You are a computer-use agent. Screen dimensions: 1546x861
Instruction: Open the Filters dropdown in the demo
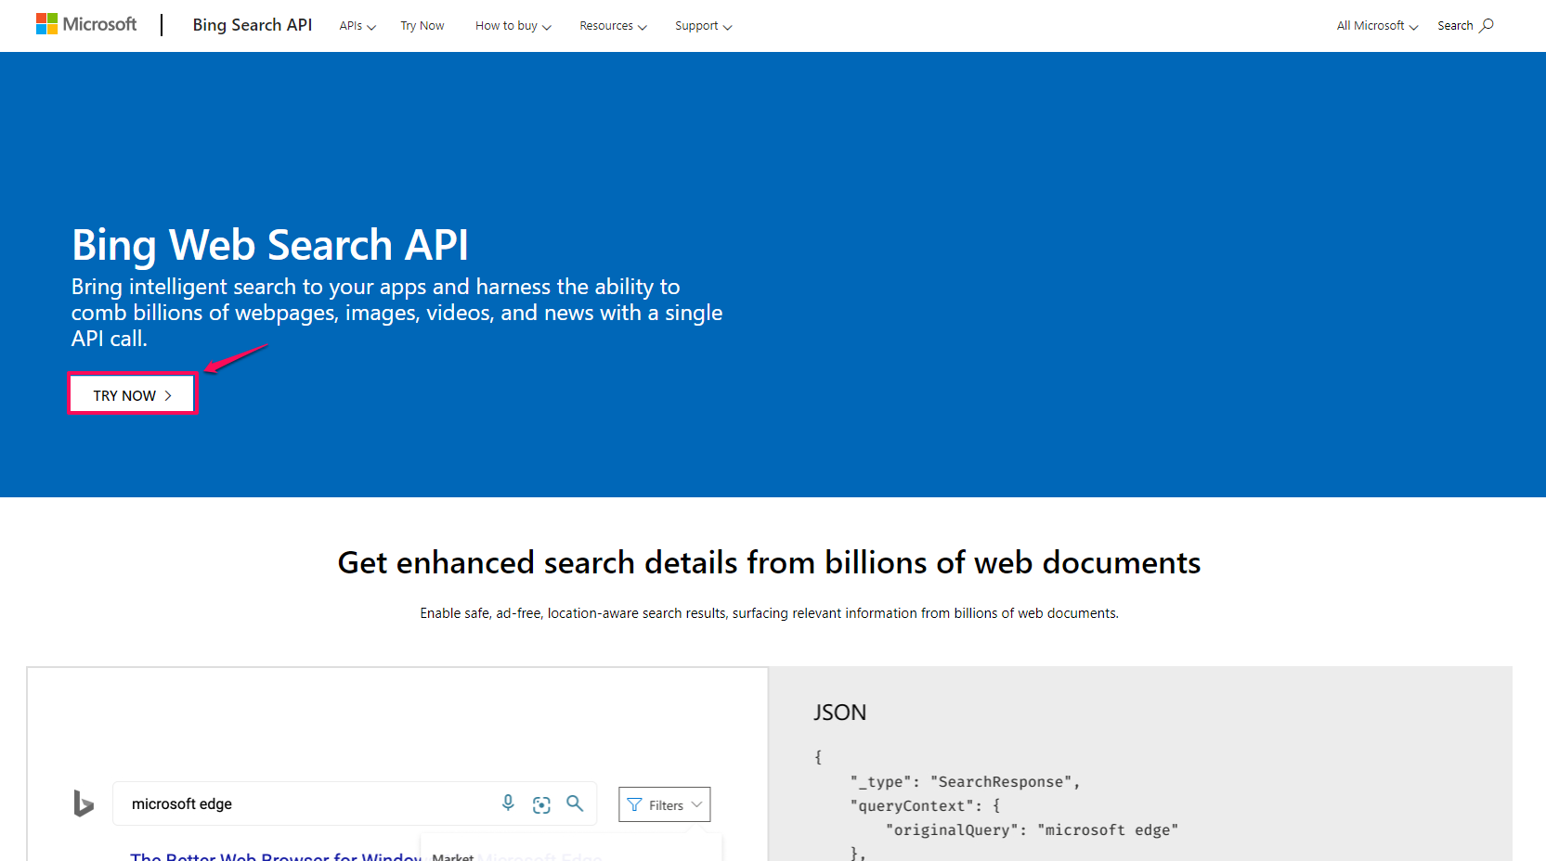pos(665,804)
